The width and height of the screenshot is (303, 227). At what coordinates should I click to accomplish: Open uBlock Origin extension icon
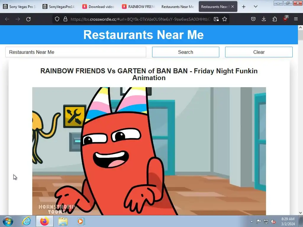(286, 19)
